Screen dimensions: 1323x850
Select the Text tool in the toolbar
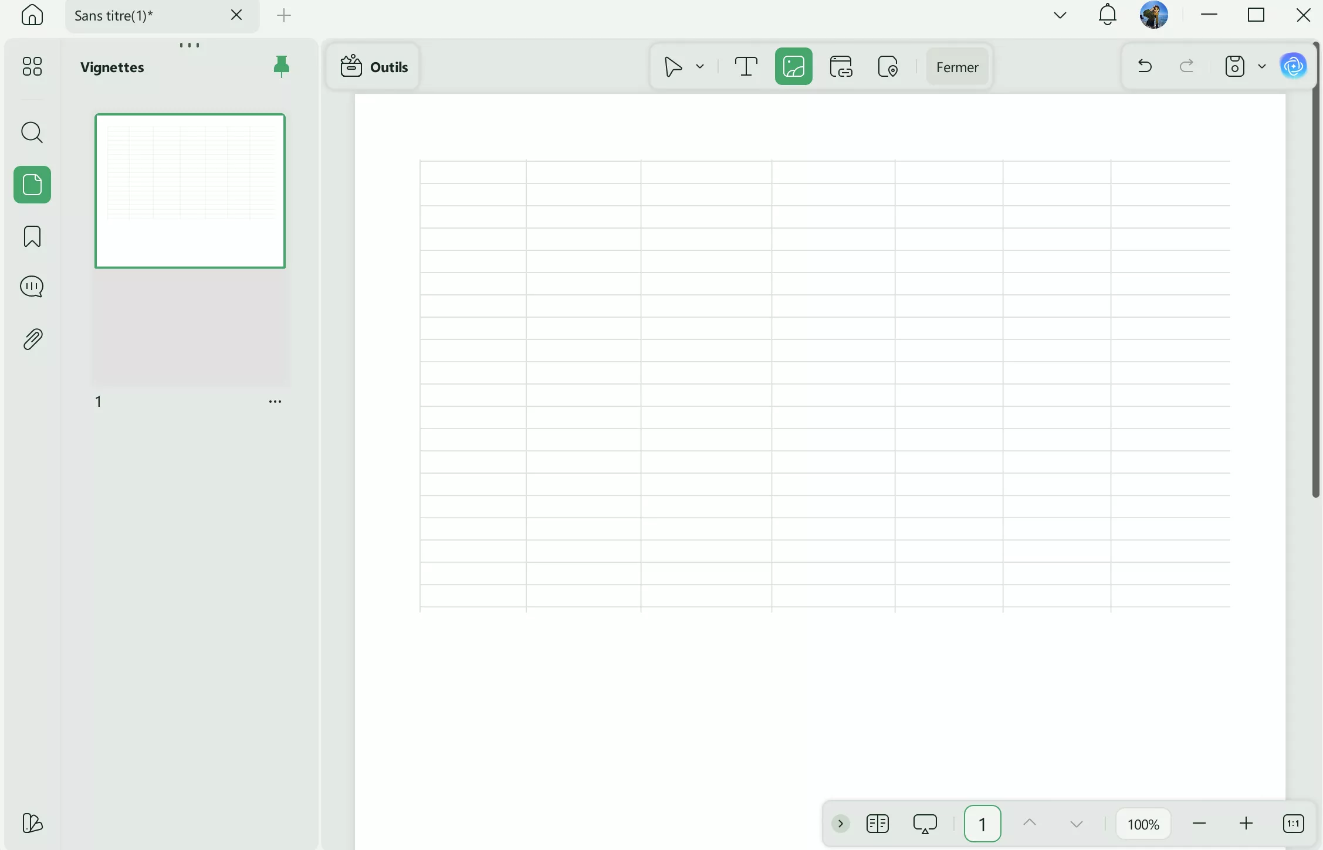click(746, 66)
